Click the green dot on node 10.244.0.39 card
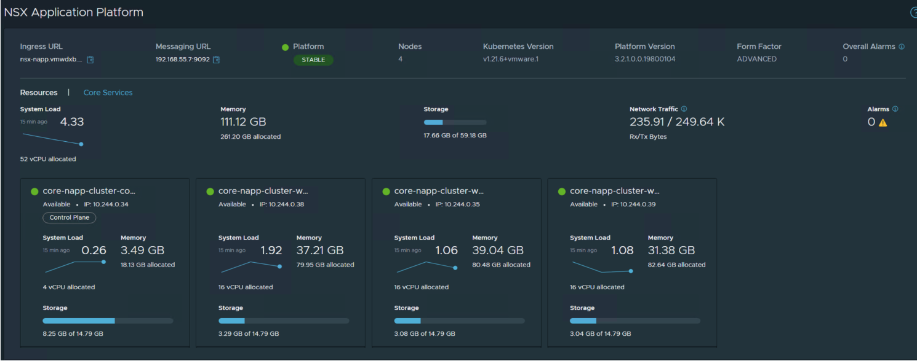Image resolution: width=917 pixels, height=361 pixels. point(561,192)
